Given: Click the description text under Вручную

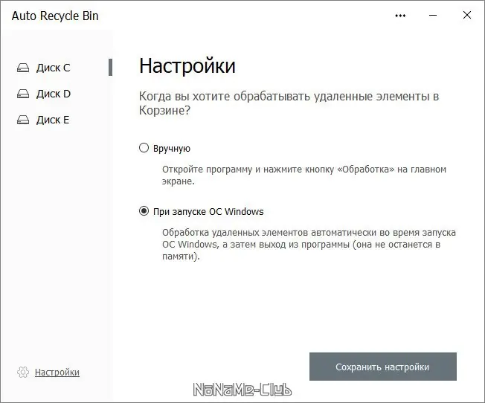Looking at the screenshot, I should point(303,175).
